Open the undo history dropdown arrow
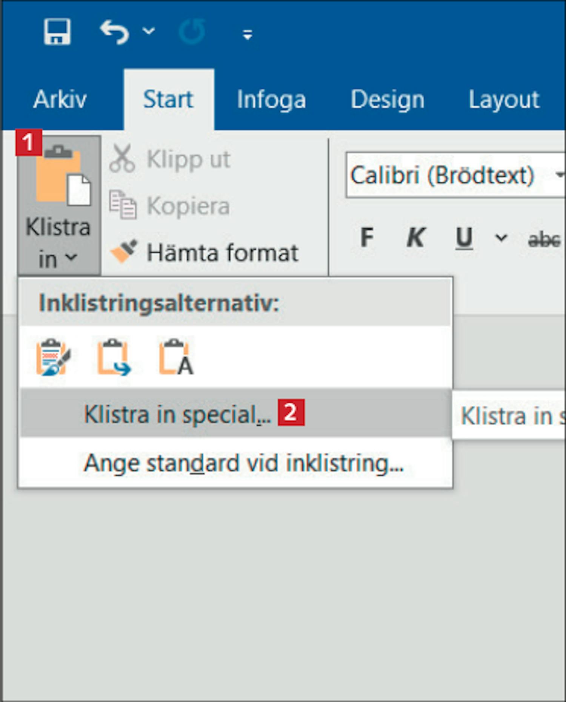 pos(149,31)
